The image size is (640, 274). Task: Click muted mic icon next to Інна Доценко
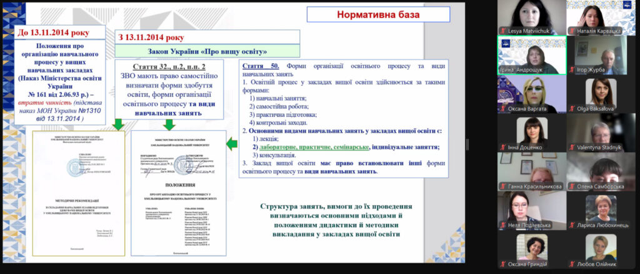click(502, 148)
